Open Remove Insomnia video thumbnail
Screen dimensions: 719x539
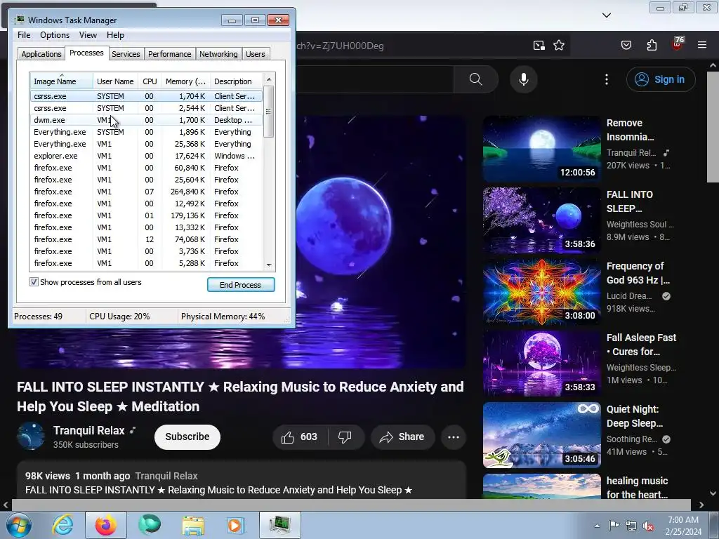541,149
